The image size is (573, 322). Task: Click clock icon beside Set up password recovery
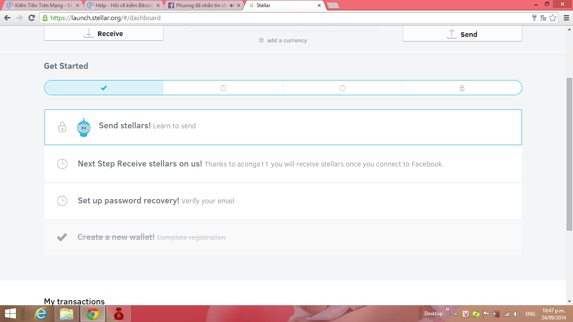62,201
